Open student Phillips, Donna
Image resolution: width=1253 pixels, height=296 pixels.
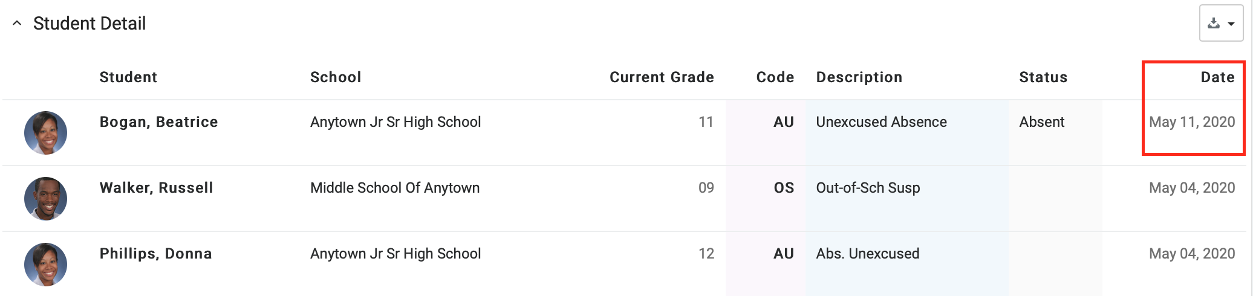(x=155, y=254)
